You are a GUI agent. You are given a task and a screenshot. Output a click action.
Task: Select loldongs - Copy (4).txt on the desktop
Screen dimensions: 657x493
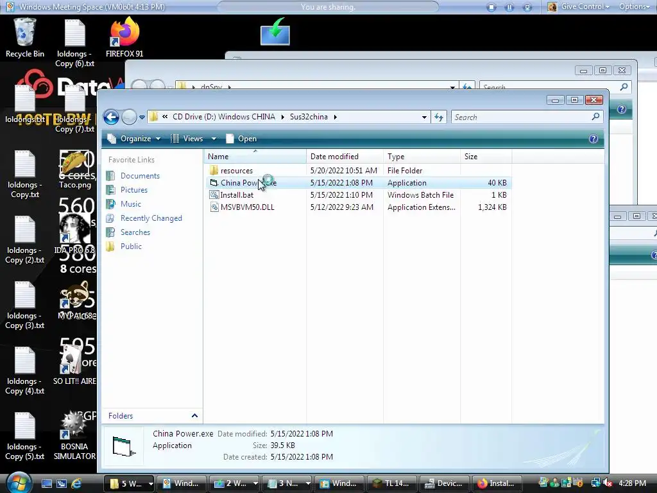click(25, 370)
